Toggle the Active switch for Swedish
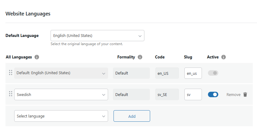Viewport: 257px width, 132px height. coord(213,94)
